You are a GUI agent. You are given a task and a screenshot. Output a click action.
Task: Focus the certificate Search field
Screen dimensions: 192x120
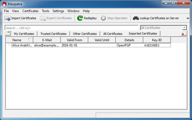point(72,28)
